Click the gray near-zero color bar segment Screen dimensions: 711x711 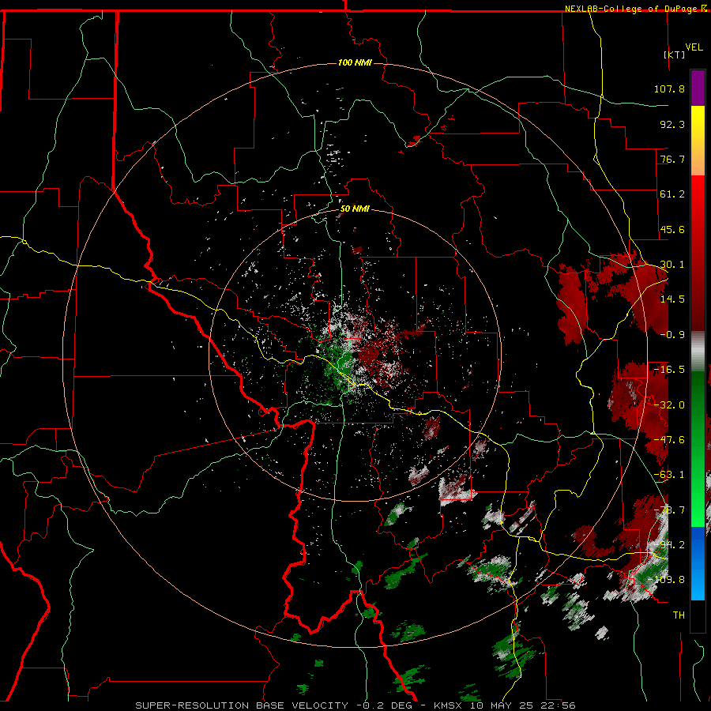(x=698, y=352)
